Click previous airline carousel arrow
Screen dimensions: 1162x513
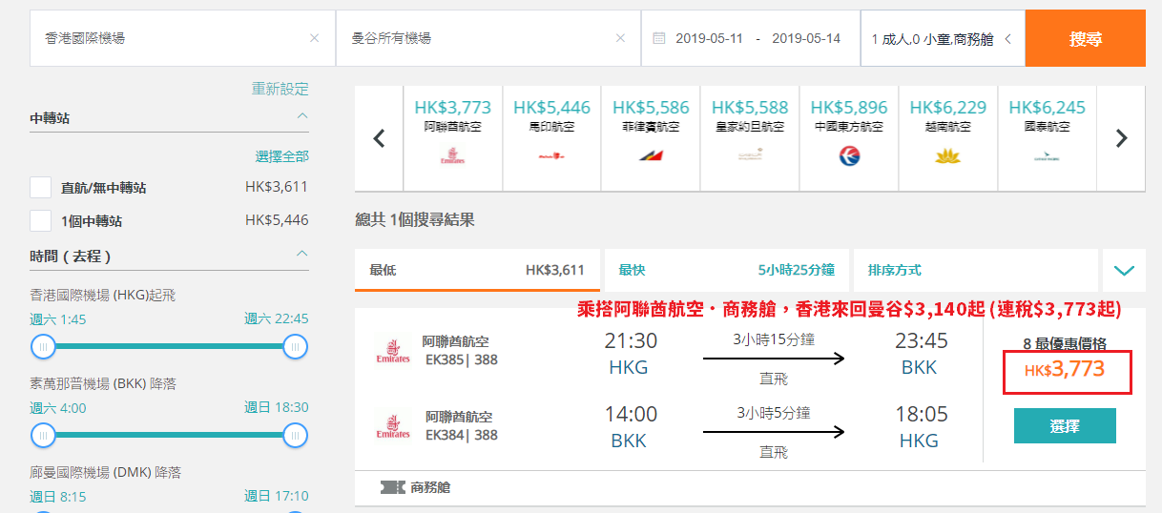(x=379, y=138)
